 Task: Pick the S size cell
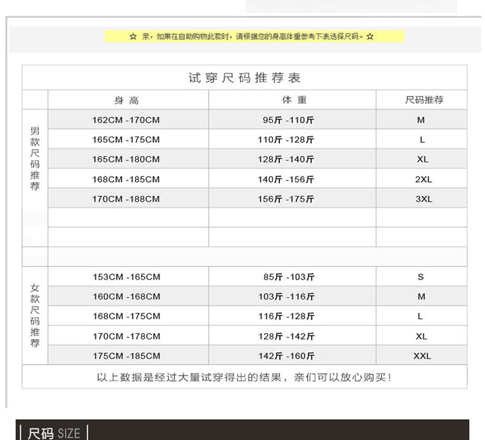(421, 277)
